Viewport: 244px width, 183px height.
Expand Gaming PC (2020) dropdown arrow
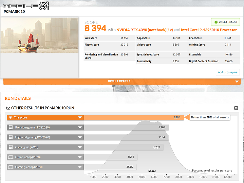click(x=80, y=147)
